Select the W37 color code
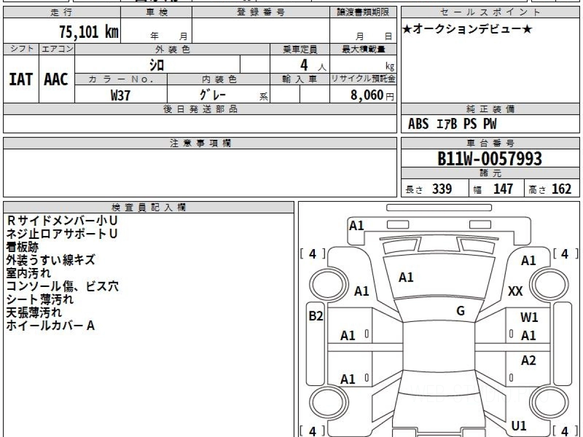Screen dimensions: 583x437 (x=120, y=95)
